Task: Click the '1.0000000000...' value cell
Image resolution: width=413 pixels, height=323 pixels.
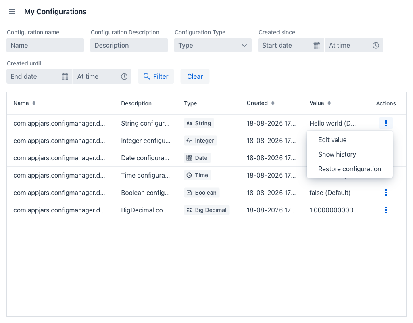Action: (x=334, y=210)
